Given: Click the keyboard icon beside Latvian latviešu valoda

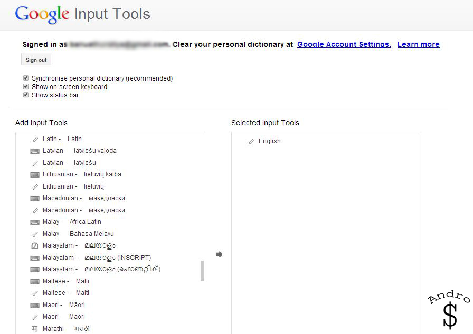Looking at the screenshot, I should click(35, 151).
